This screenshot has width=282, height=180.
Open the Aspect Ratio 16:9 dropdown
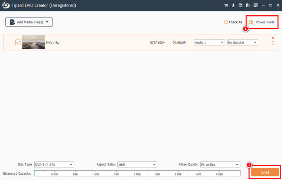click(x=137, y=165)
